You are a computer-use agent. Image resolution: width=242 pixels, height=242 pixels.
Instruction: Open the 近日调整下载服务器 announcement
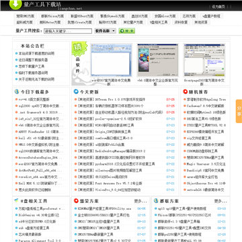pyautogui.click(x=33, y=60)
